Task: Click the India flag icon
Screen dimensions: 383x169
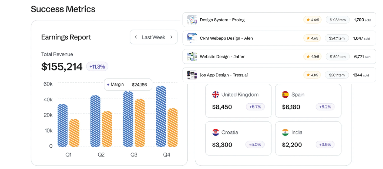Action: [285, 133]
